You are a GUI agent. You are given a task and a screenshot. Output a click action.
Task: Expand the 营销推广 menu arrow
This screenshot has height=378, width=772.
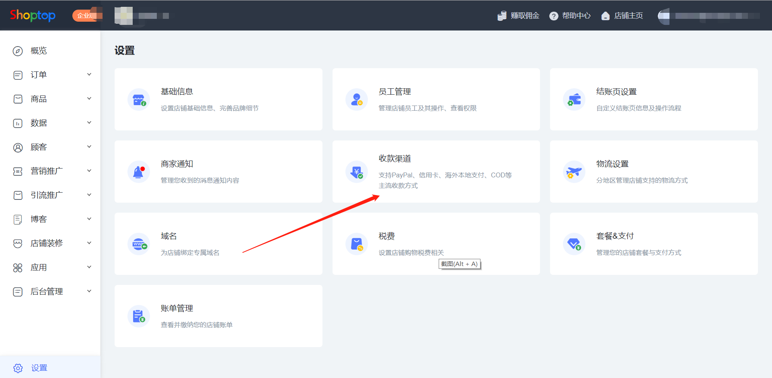[89, 171]
